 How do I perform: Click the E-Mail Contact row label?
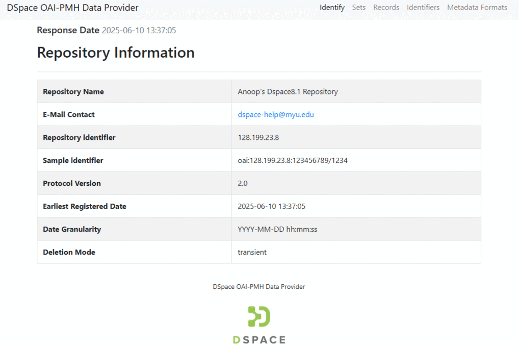coord(69,114)
